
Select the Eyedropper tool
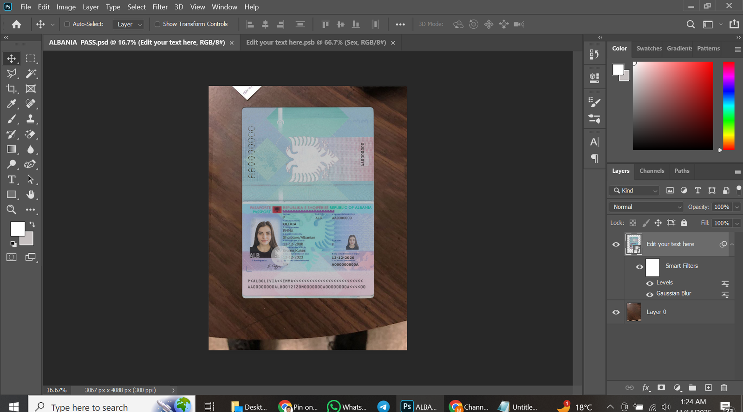12,103
